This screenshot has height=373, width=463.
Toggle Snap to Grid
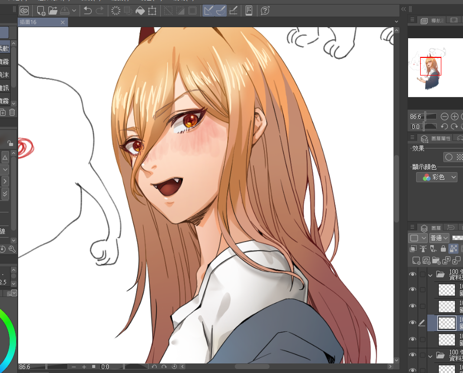tap(233, 11)
